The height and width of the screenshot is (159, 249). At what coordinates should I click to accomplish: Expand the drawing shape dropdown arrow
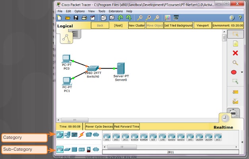(x=241, y=72)
